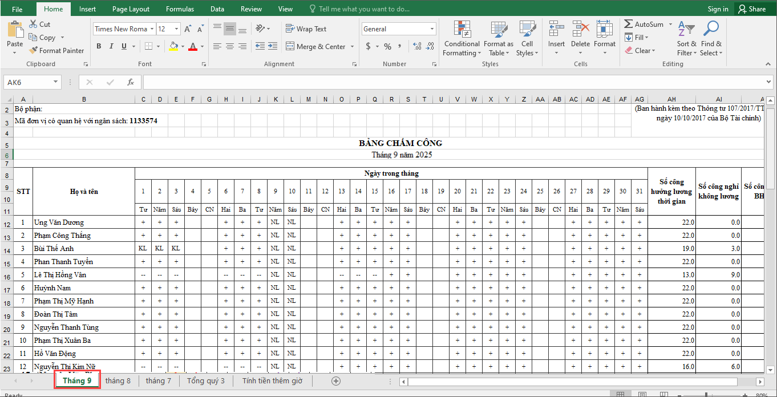Click the Sign in link
Viewport: 777px width, 397px height.
718,9
